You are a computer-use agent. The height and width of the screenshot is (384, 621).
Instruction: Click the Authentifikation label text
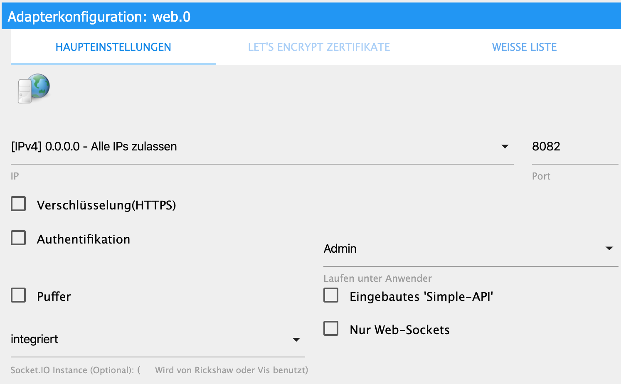coord(84,239)
